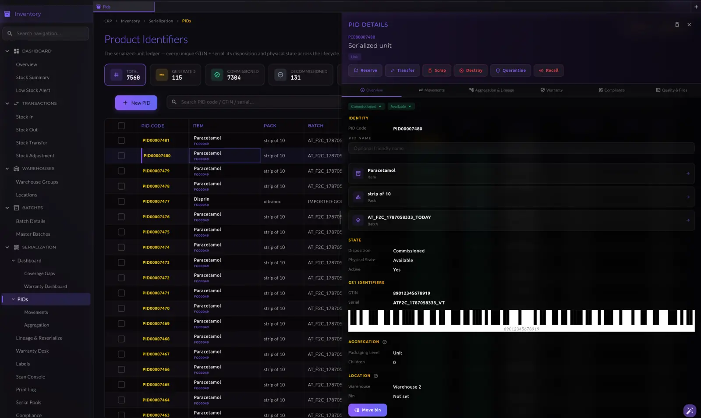Click the Move bin button
Screen dimensions: 701x418
pyautogui.click(x=368, y=410)
